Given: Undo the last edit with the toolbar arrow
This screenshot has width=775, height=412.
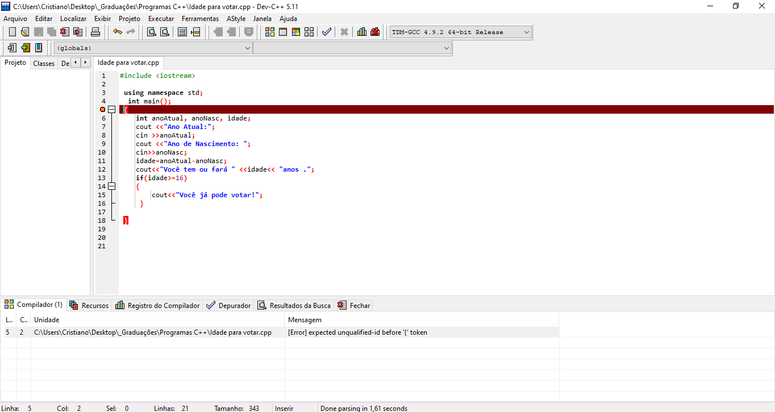Looking at the screenshot, I should click(x=118, y=32).
